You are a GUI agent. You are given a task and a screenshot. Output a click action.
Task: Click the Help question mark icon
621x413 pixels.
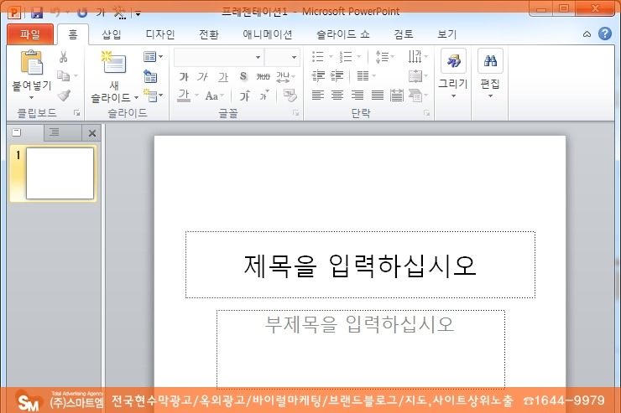[604, 34]
